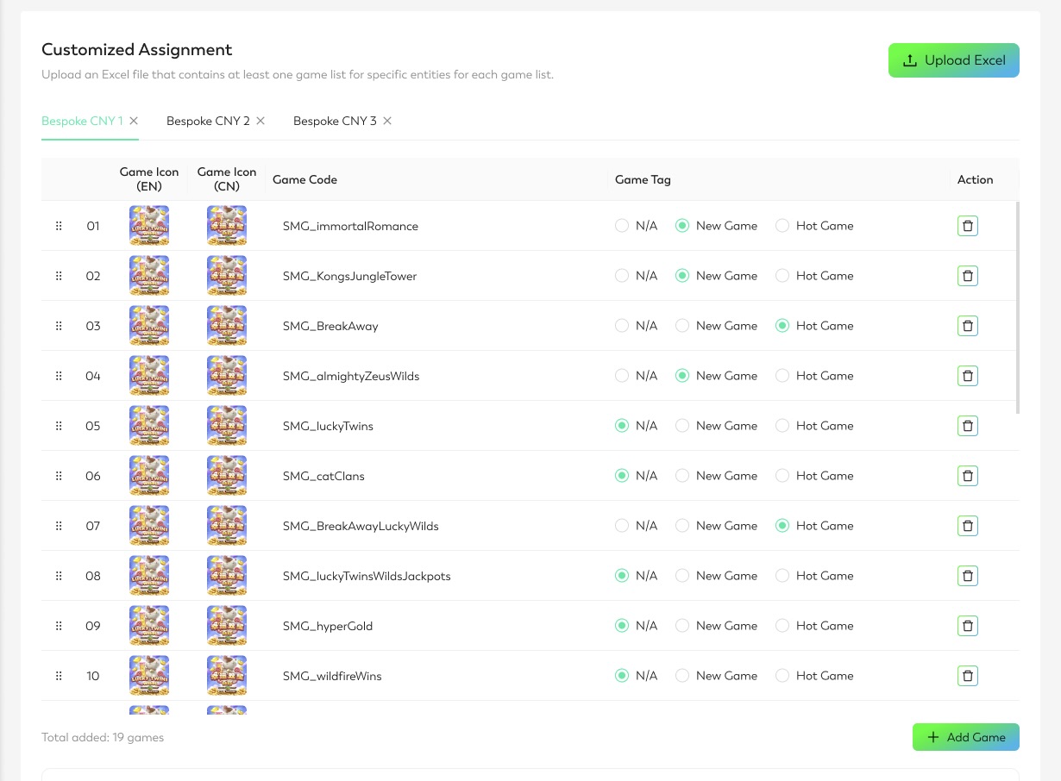Set SMG_immortalRomance tag to Hot Game
The height and width of the screenshot is (781, 1061).
782,226
